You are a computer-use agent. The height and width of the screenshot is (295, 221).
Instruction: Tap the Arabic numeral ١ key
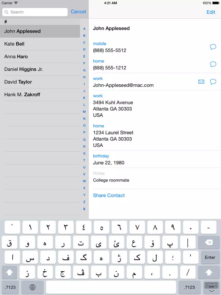[30, 227]
